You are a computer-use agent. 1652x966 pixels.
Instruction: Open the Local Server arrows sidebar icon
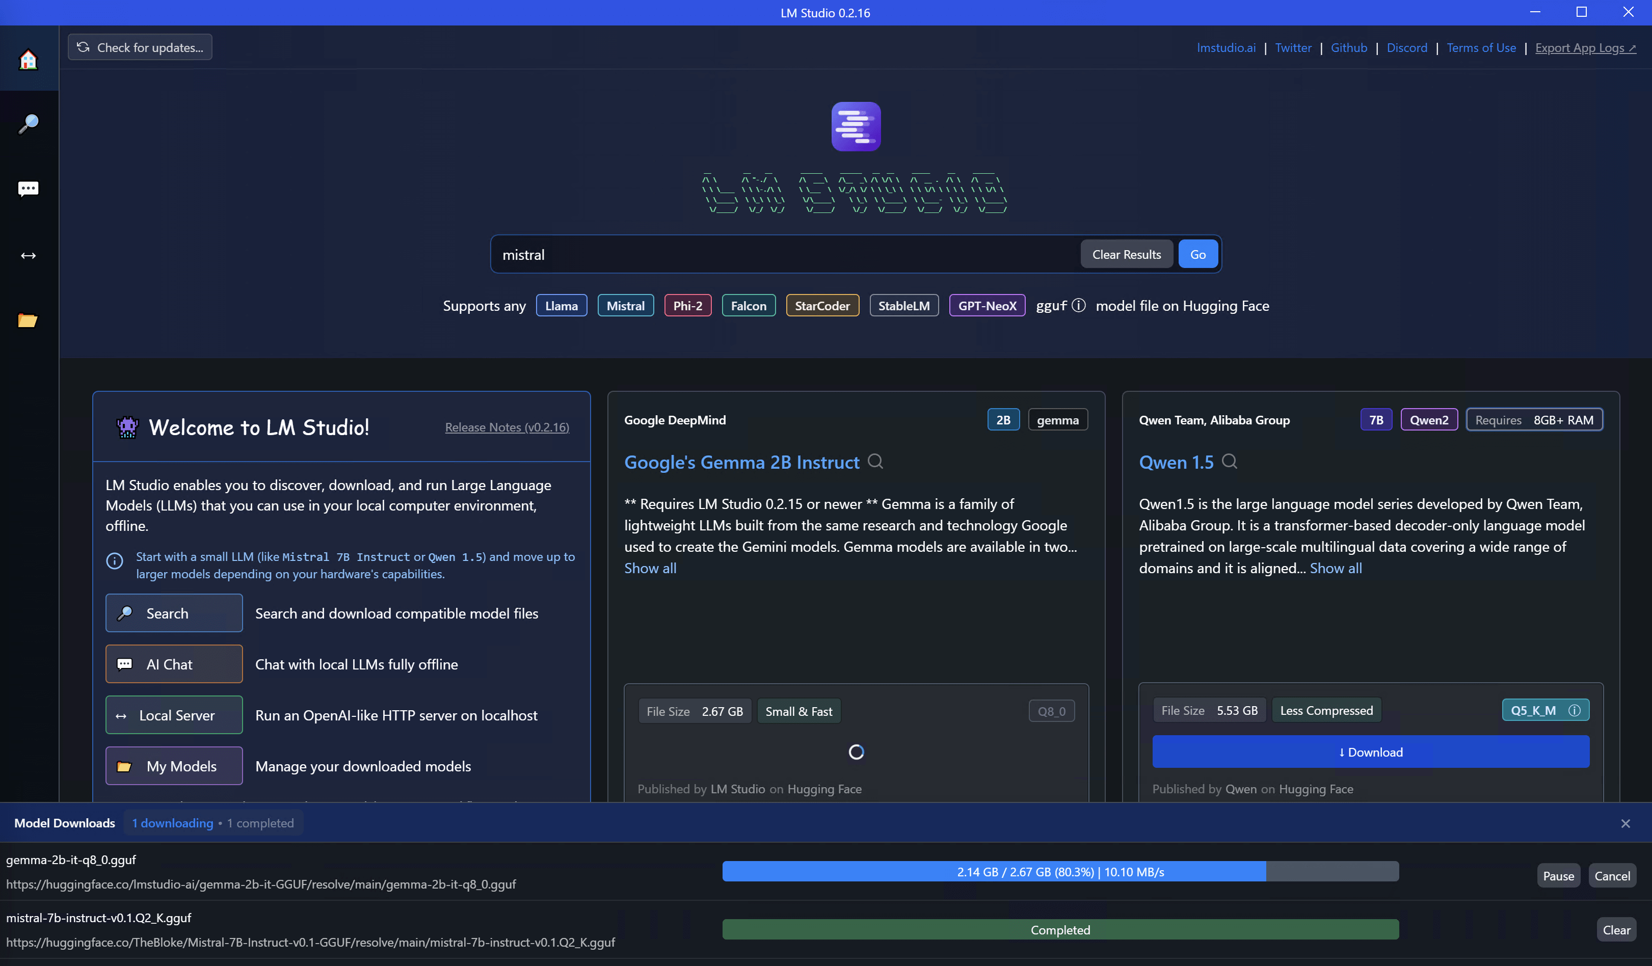[x=28, y=256]
